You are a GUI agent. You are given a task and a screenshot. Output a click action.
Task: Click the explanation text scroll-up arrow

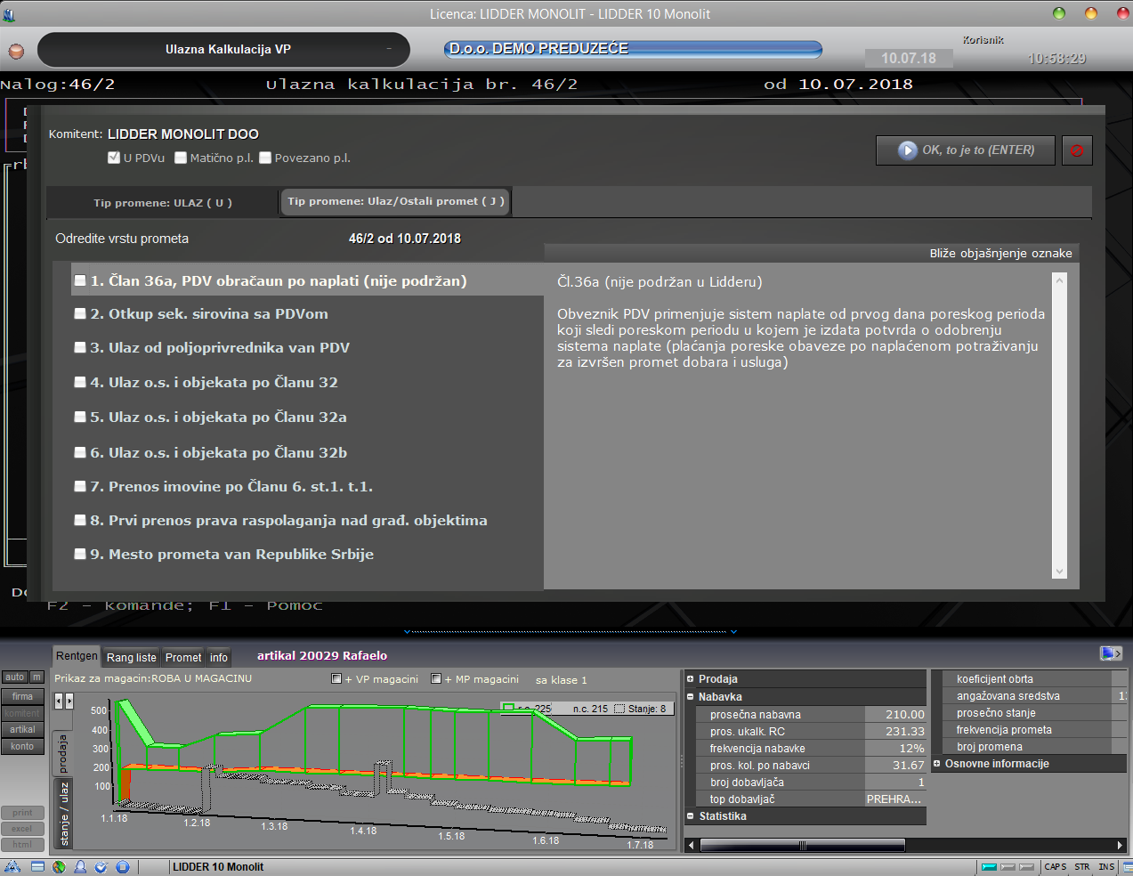point(1059,280)
